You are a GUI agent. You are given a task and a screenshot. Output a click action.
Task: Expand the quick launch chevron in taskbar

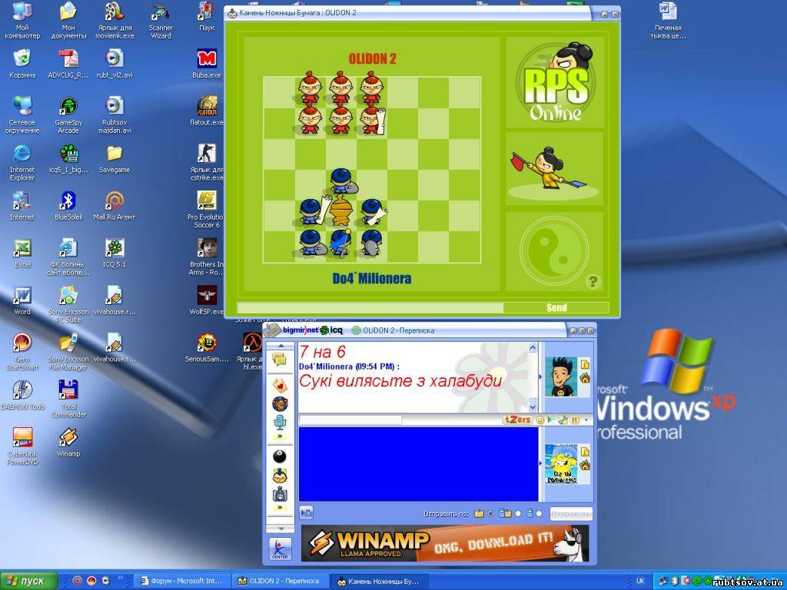pos(120,578)
